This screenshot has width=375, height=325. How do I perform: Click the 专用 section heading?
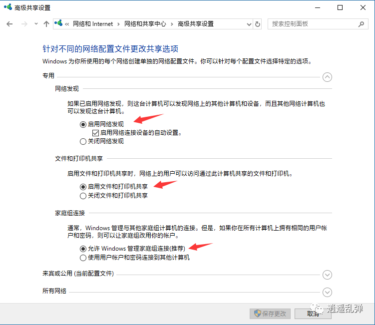point(48,76)
